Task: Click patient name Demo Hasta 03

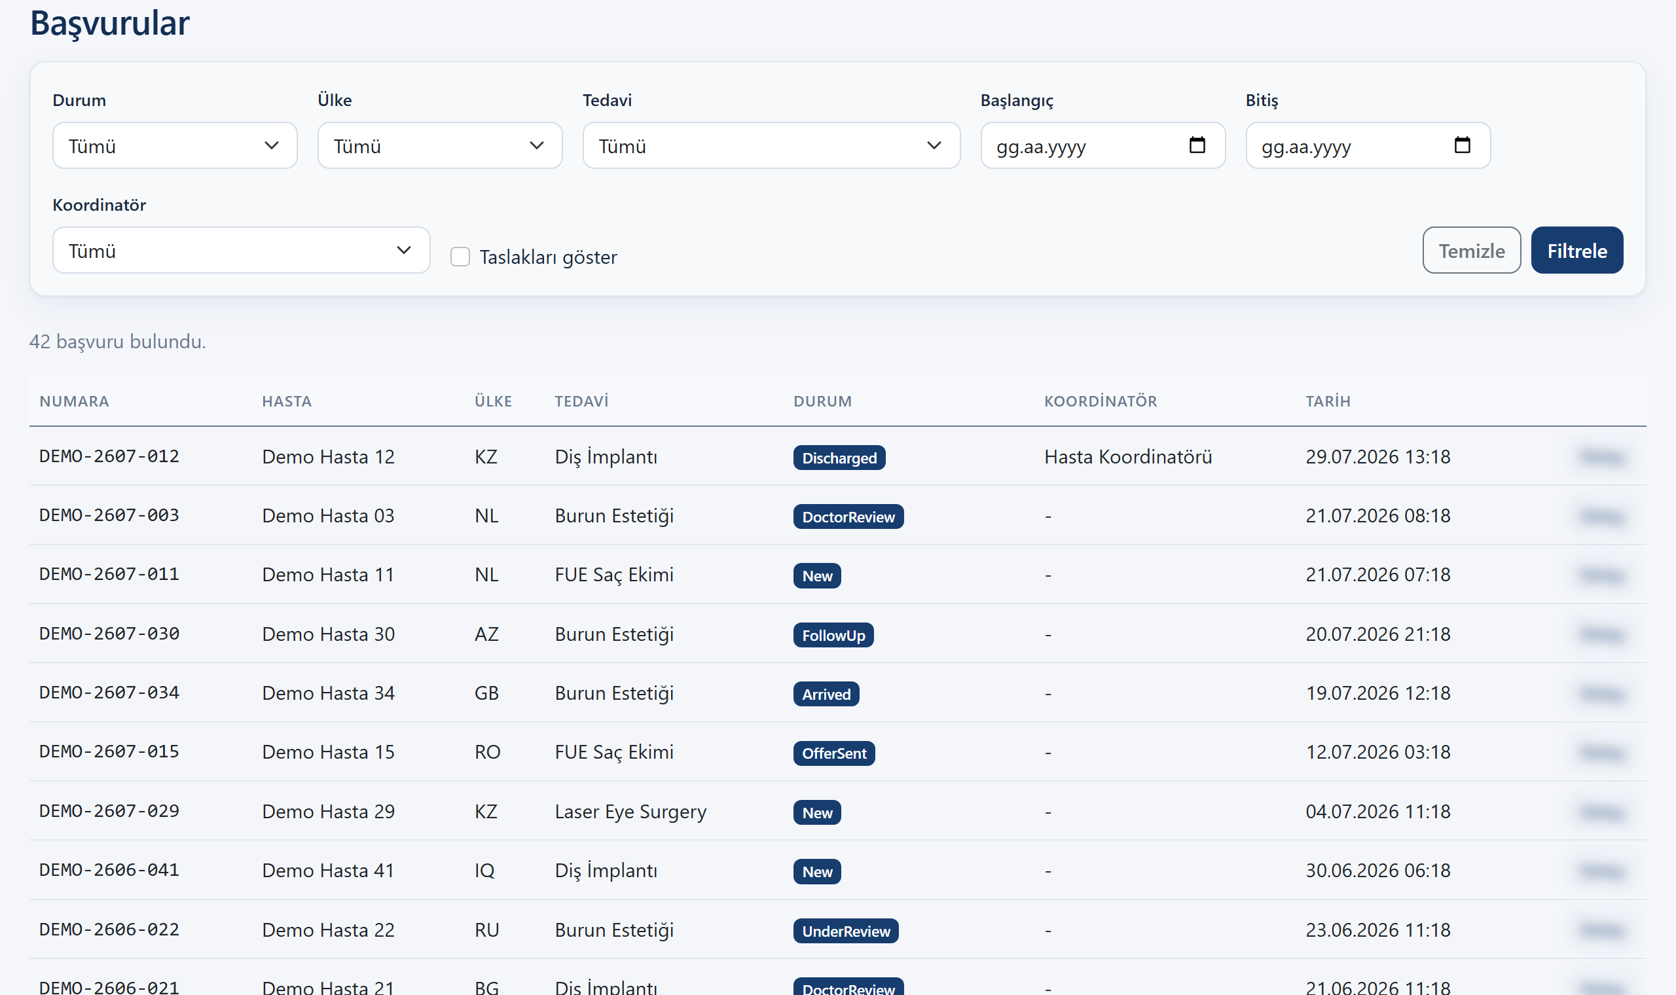Action: click(x=329, y=516)
